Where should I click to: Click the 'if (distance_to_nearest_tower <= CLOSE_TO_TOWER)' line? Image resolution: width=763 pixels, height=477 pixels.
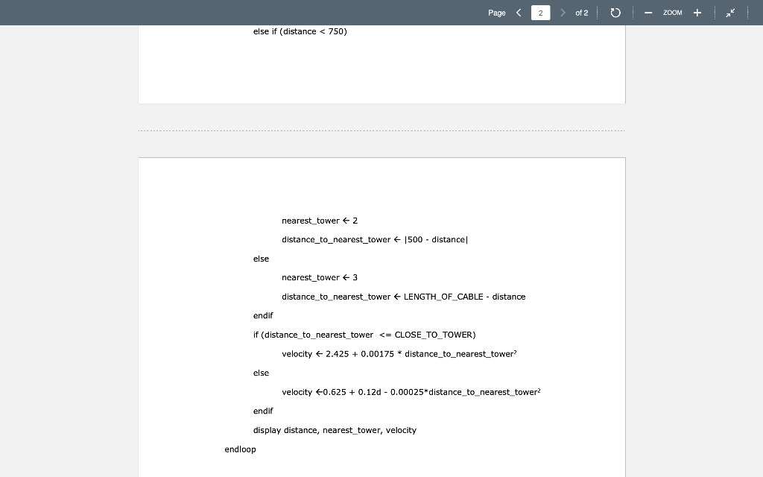click(364, 335)
